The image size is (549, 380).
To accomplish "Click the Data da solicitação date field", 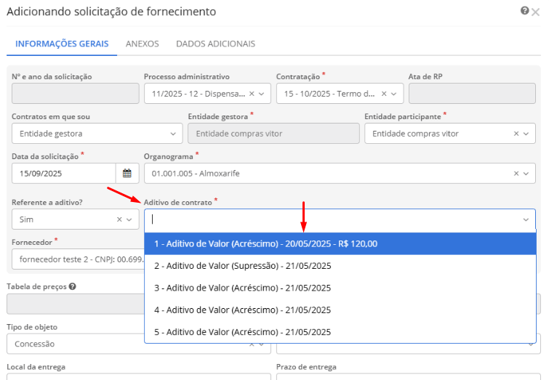I will click(x=64, y=174).
